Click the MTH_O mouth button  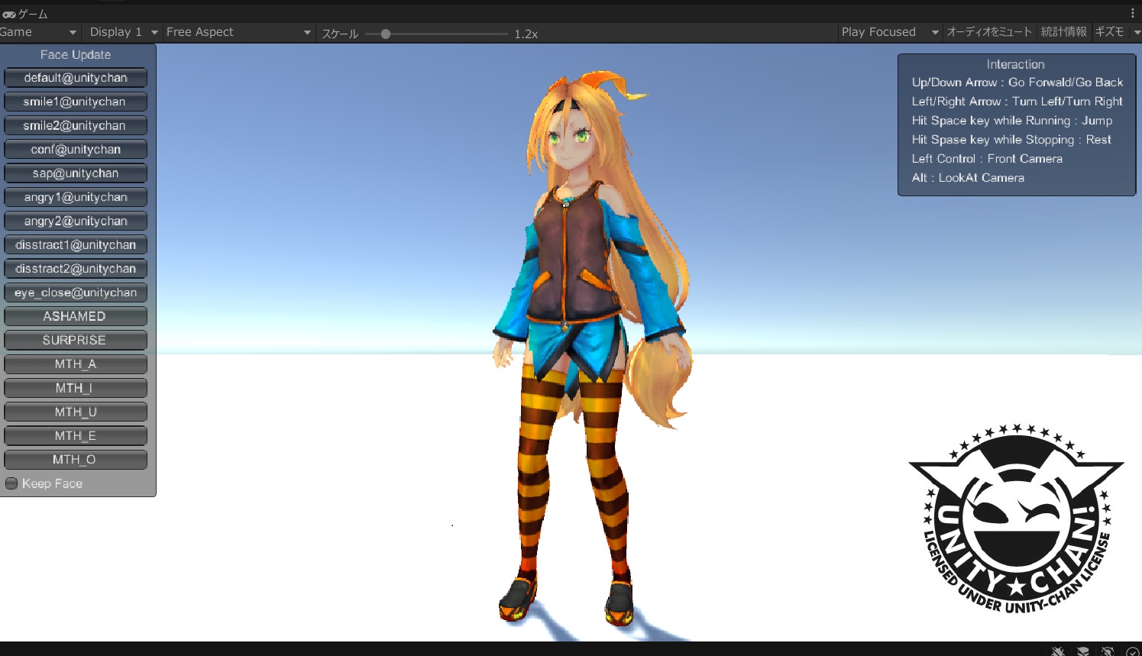pyautogui.click(x=76, y=460)
